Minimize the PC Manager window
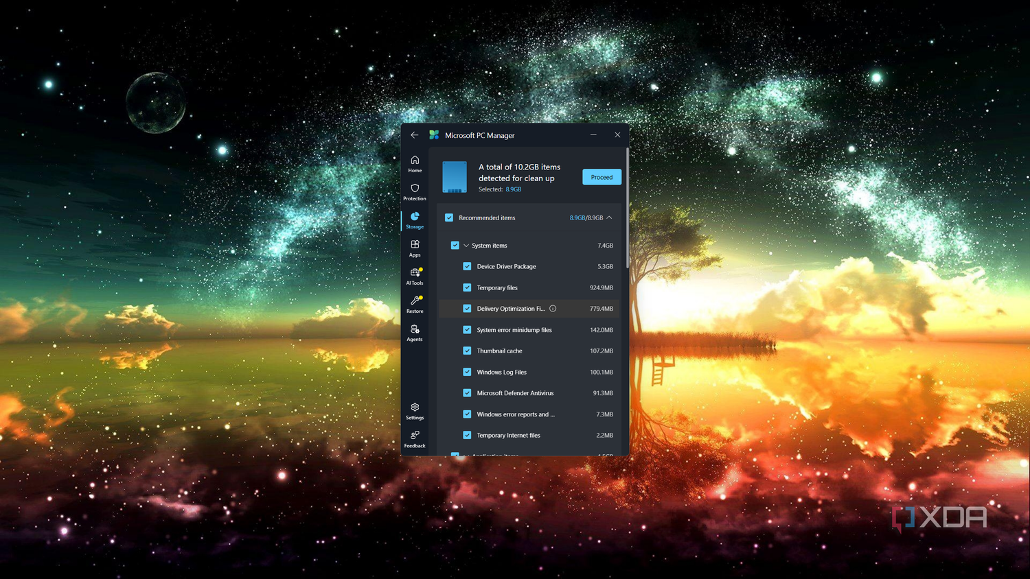The height and width of the screenshot is (579, 1030). click(593, 135)
